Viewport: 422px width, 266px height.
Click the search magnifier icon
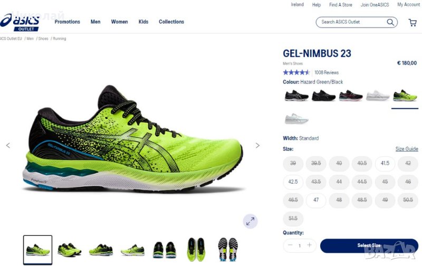click(390, 22)
